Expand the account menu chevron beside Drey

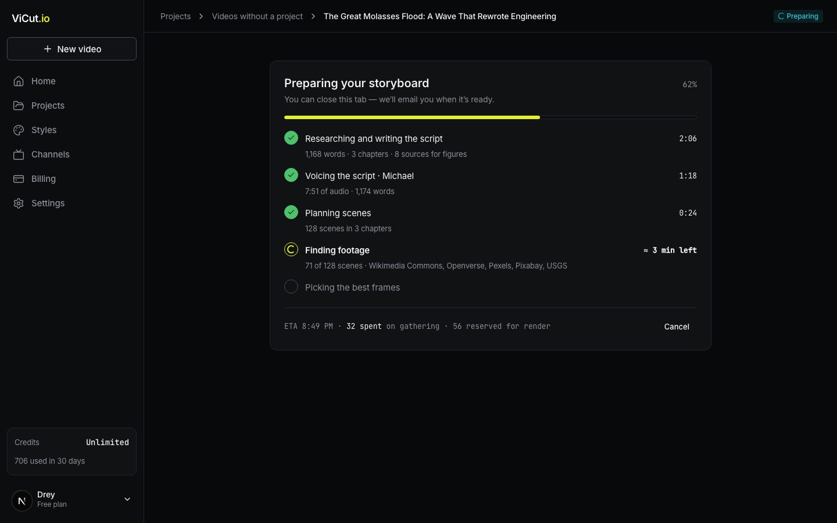(x=127, y=499)
